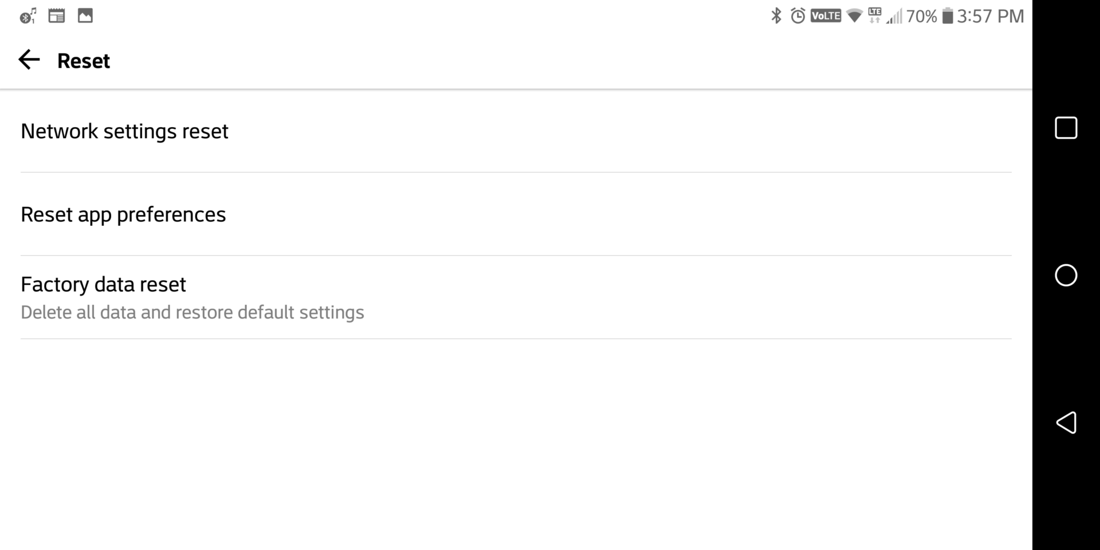This screenshot has width=1100, height=550.
Task: Tap the Wi-Fi signal status icon
Action: [x=854, y=16]
